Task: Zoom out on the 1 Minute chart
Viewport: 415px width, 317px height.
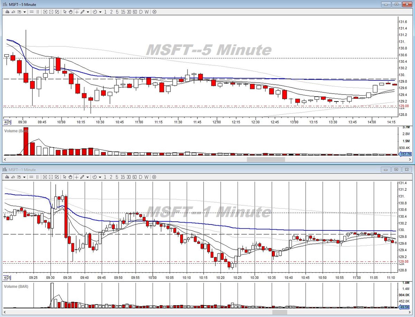Action: pyautogui.click(x=51, y=177)
